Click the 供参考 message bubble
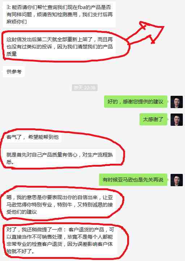185x261 pixels. pos(14,72)
